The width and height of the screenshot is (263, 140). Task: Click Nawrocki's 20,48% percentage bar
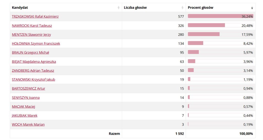(x=206, y=25)
